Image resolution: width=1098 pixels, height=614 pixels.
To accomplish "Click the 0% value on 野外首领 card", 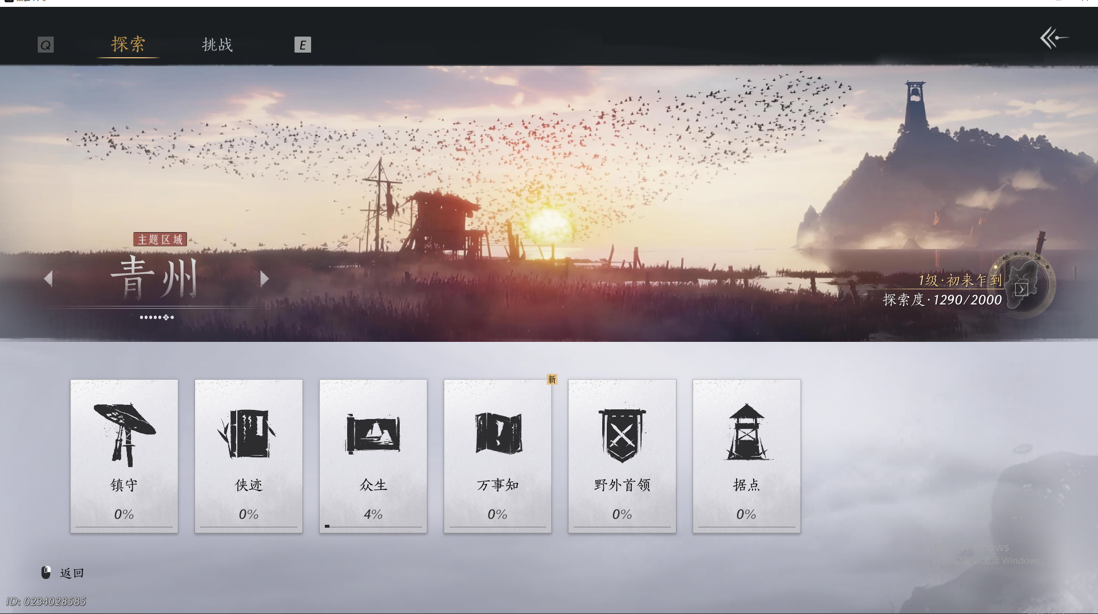I will [x=622, y=515].
